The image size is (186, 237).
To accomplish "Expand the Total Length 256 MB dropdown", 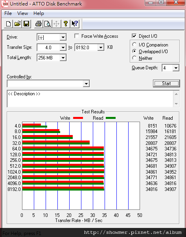I will (63, 58).
